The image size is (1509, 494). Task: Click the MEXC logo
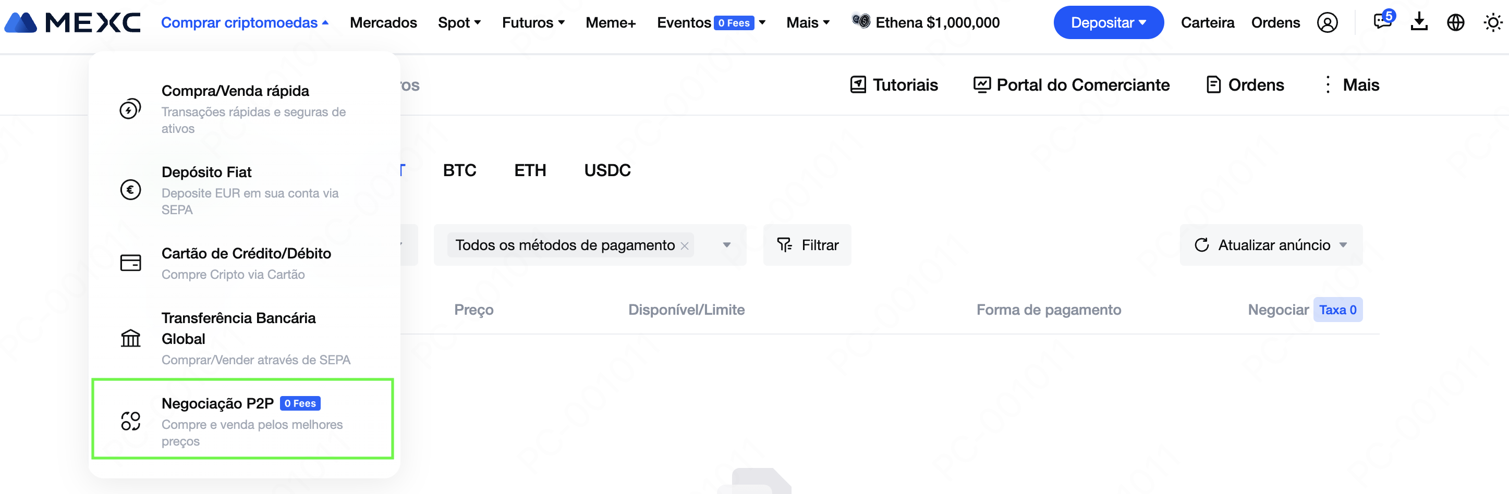click(x=72, y=23)
